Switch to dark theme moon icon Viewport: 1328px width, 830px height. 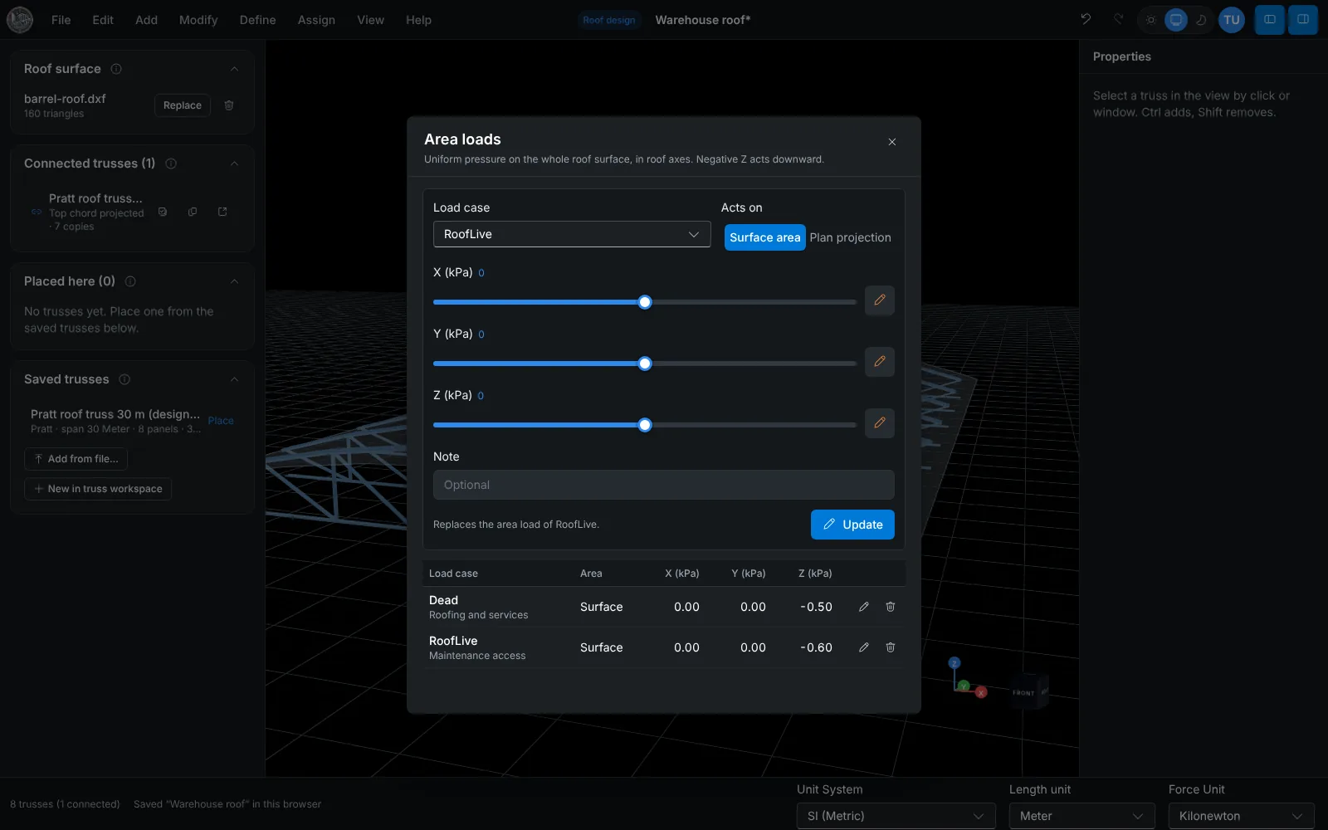1201,20
